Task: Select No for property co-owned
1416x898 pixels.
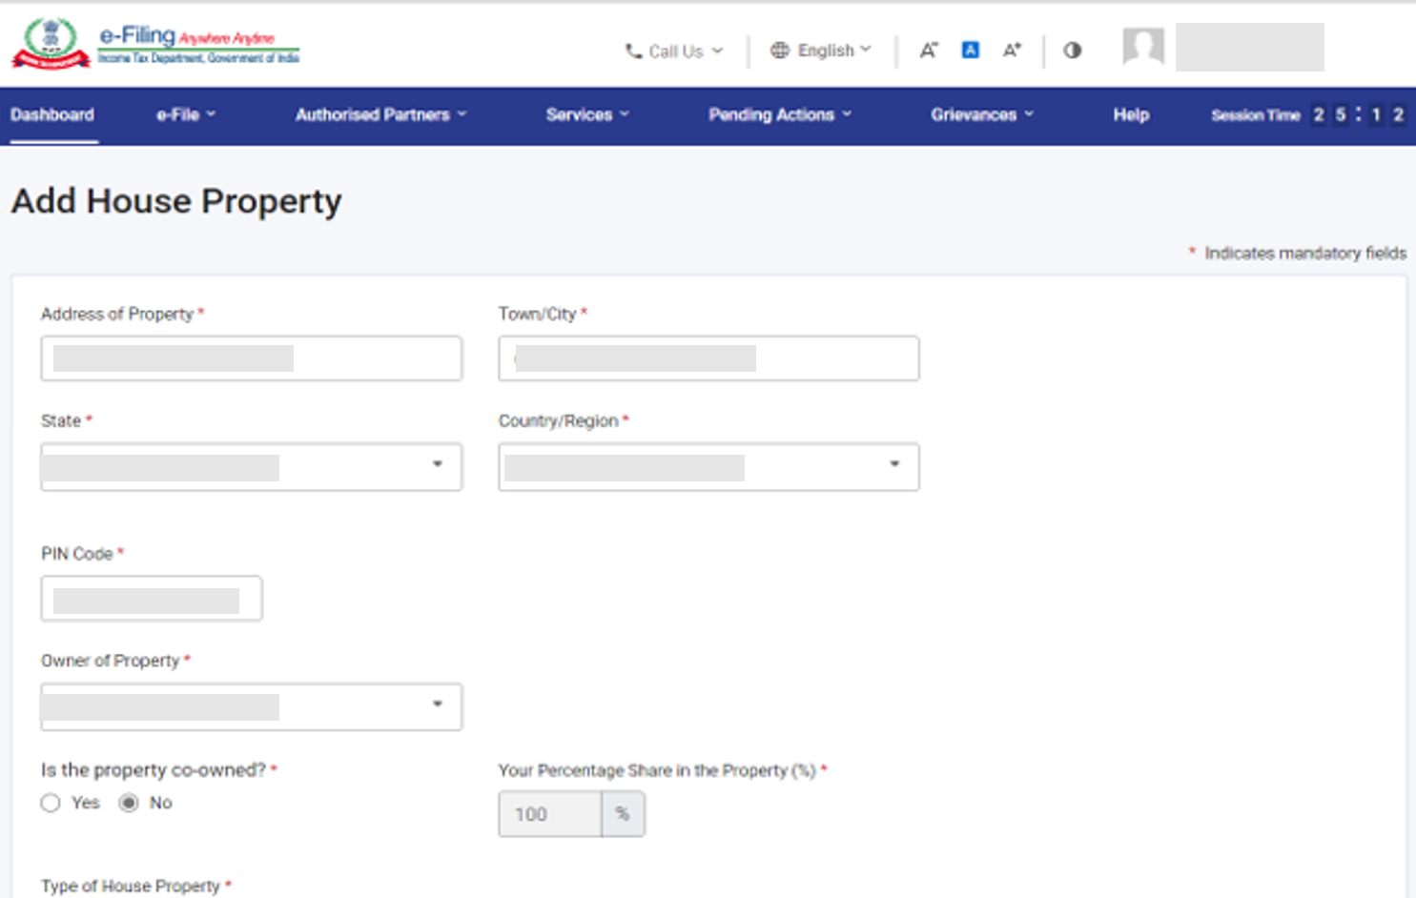Action: click(x=129, y=803)
